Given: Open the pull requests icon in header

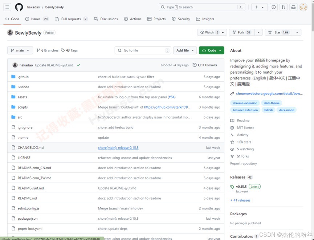Looking at the screenshot, I should coord(284,7).
